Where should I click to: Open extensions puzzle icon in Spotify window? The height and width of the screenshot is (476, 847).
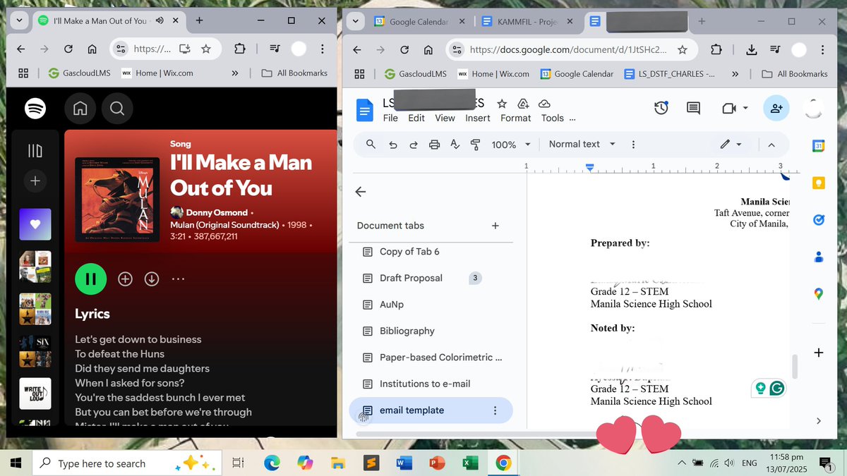[x=239, y=49]
